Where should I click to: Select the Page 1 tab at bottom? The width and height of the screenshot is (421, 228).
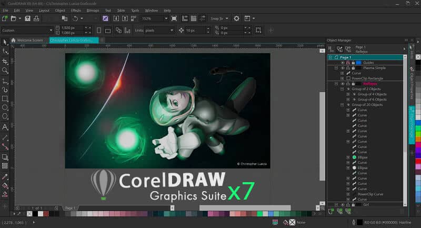click(70, 208)
